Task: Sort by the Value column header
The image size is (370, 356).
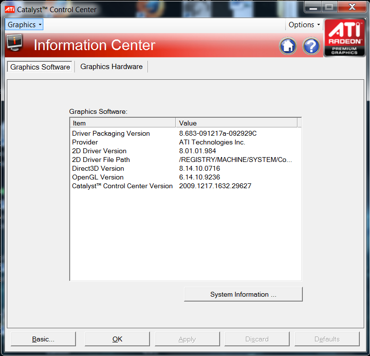Action: (237, 123)
